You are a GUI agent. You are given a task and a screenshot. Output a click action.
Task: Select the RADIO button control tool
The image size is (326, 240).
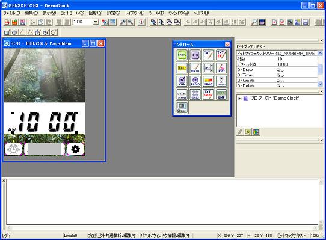[x=195, y=81]
